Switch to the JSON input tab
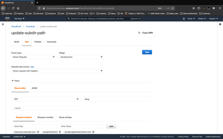Viewport: 223px width, 139px height. (34, 88)
